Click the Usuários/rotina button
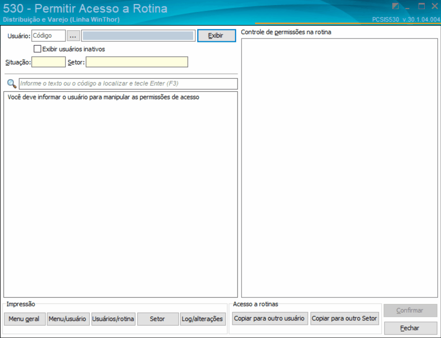 coord(113,319)
